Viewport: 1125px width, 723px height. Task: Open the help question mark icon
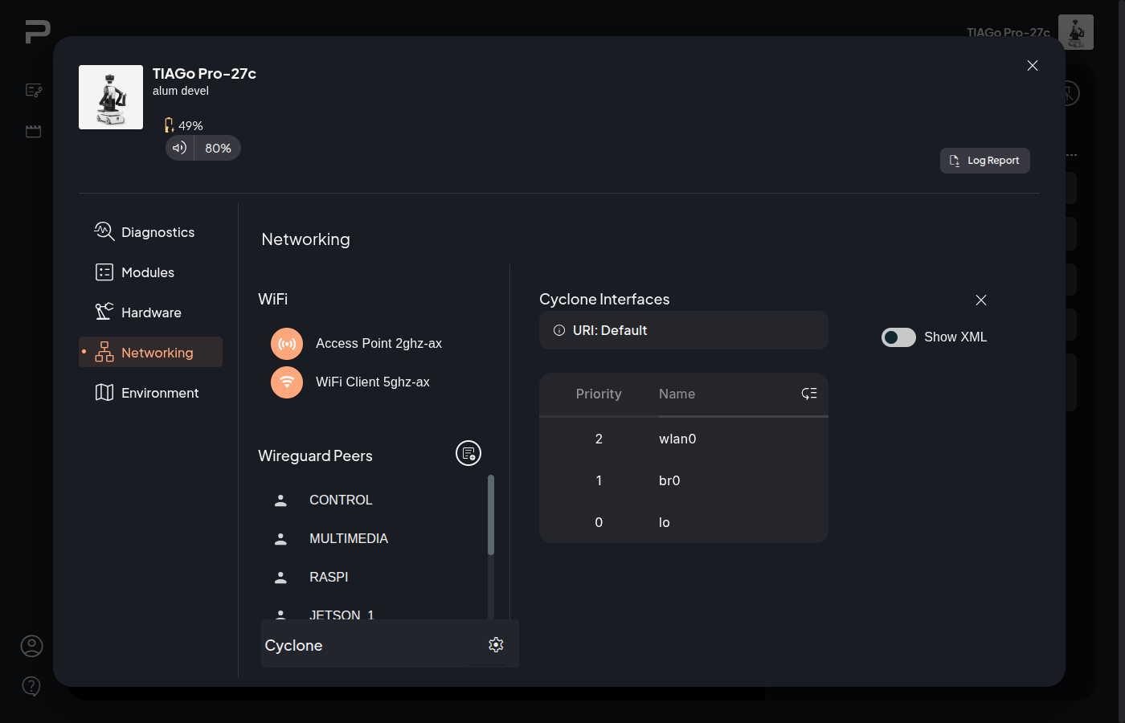[31, 686]
